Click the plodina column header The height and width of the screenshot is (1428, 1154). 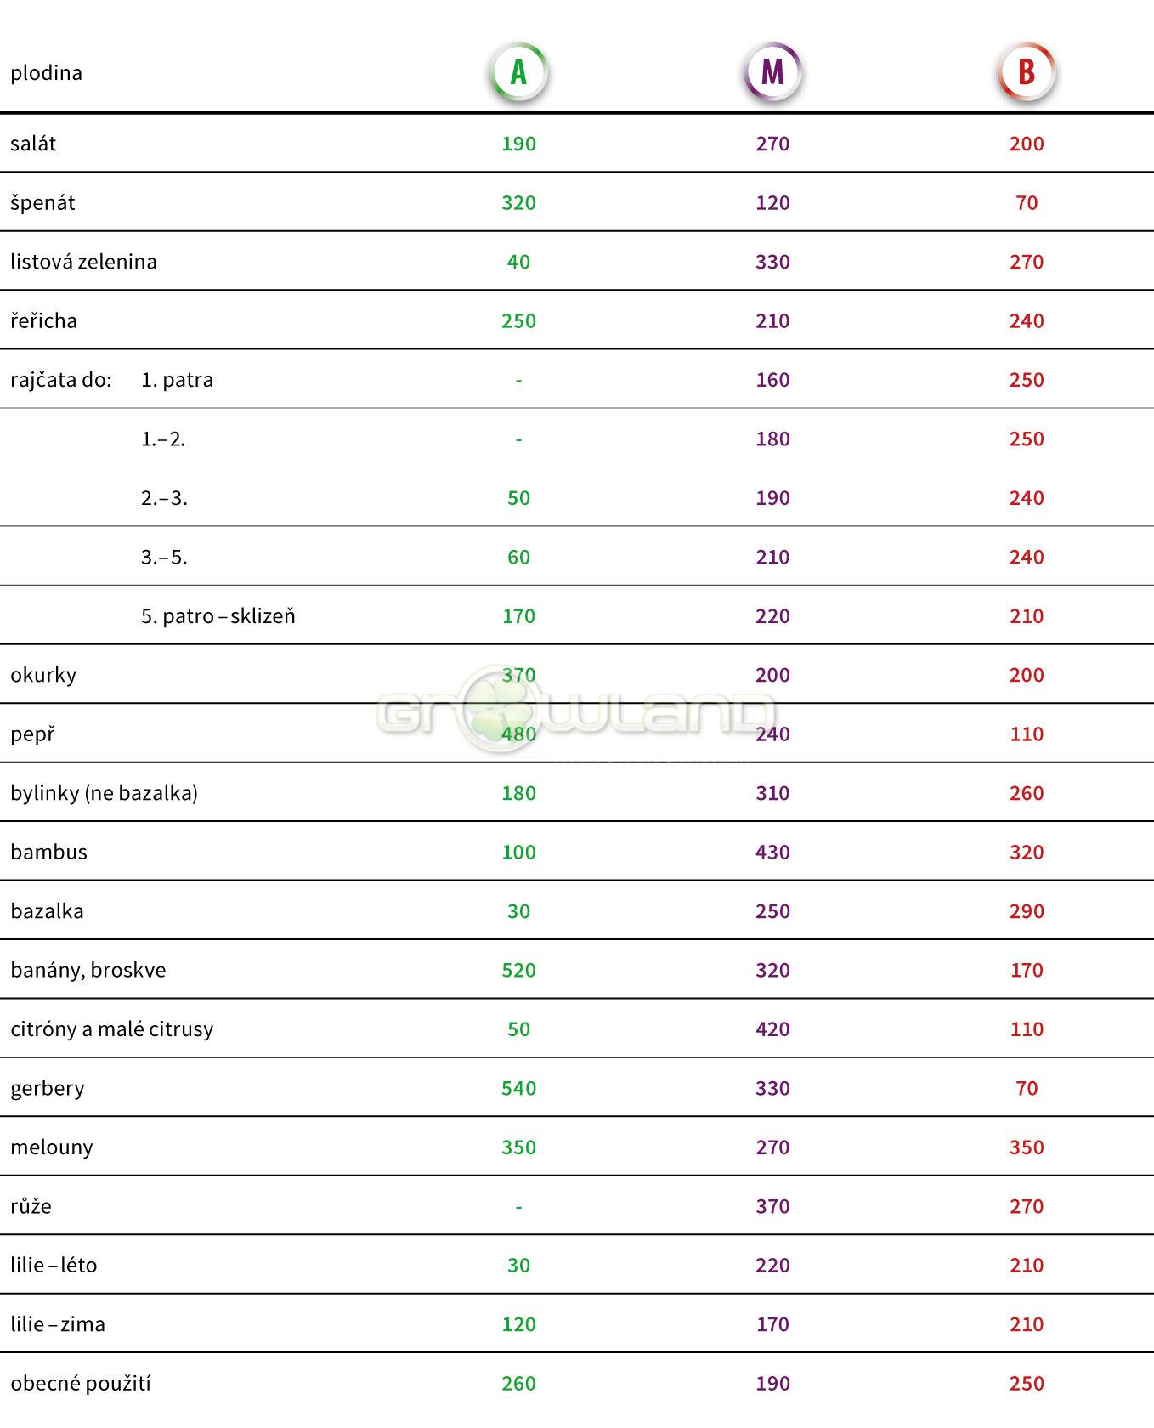pyautogui.click(x=47, y=73)
